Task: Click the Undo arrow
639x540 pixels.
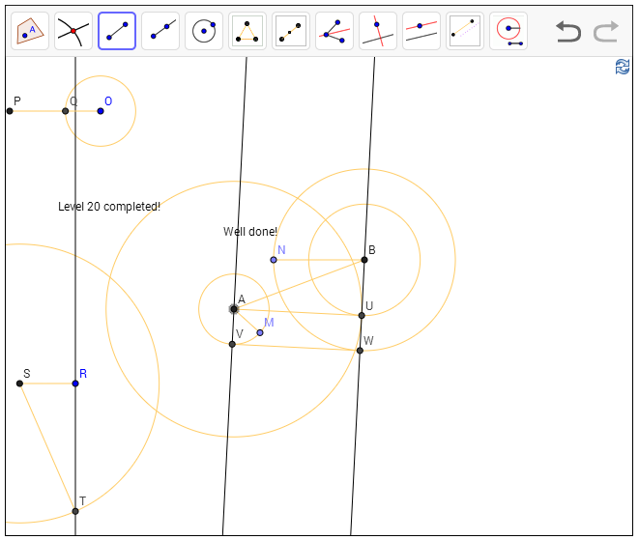Action: 568,32
